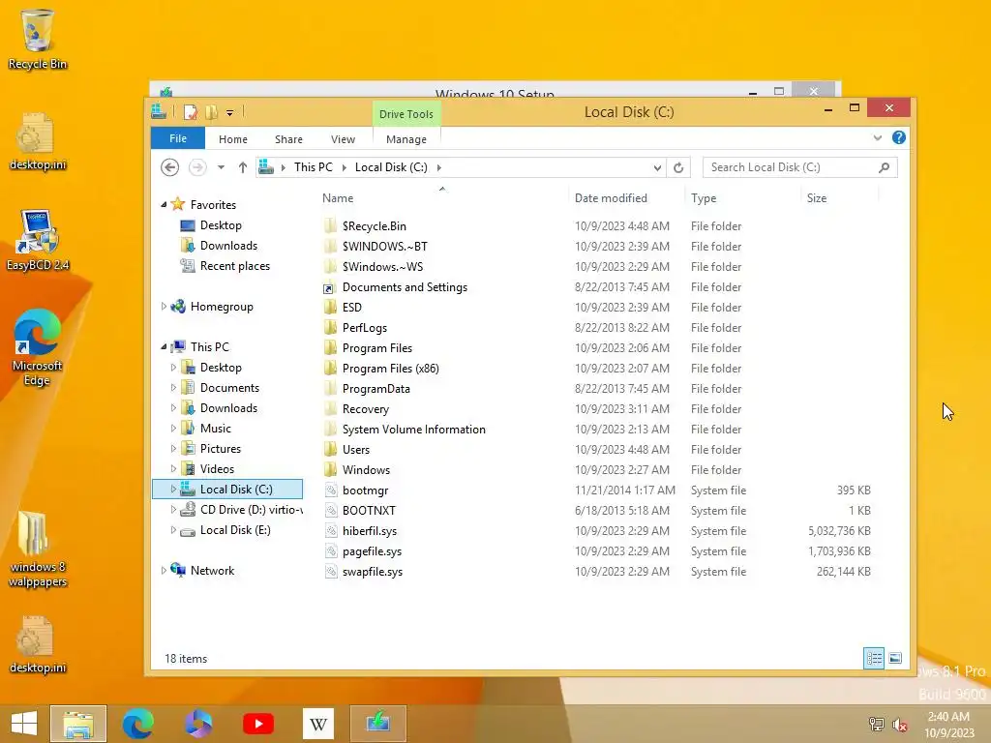Click the Drive Tools contextual tab
991x743 pixels.
pos(406,114)
